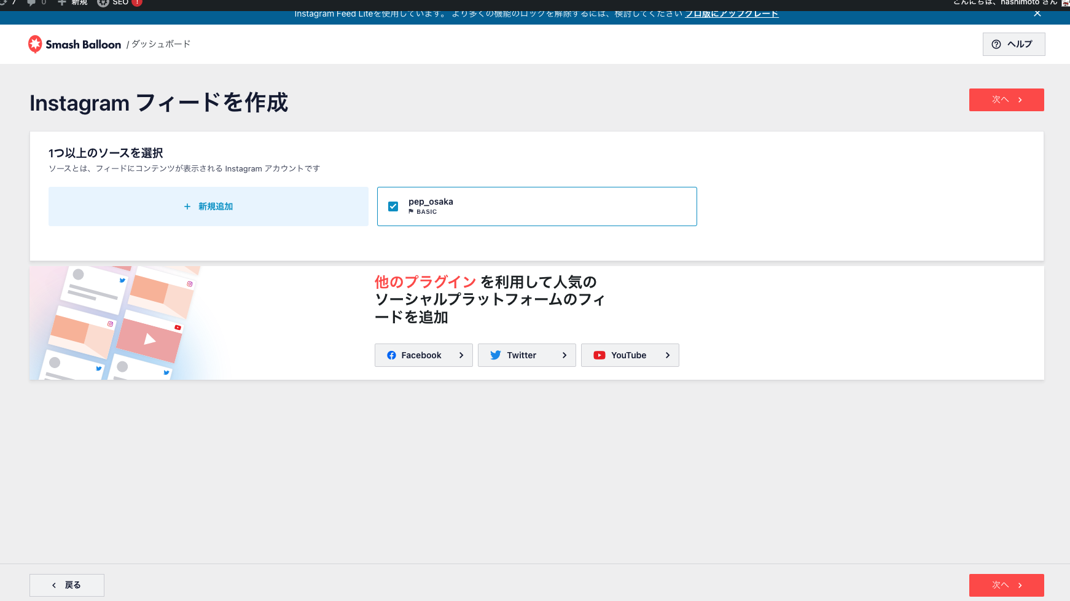Click the pep_osaka account name
Image resolution: width=1070 pixels, height=601 pixels.
tap(431, 202)
